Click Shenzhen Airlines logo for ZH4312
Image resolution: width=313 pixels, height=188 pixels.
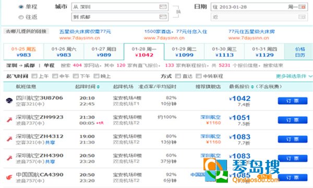[x=9, y=139]
